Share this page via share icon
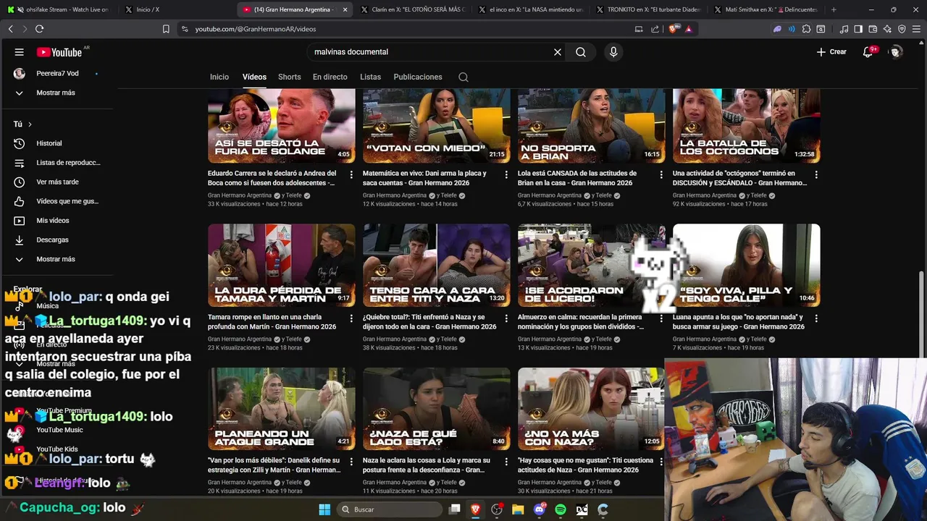This screenshot has width=927, height=521. 655,29
